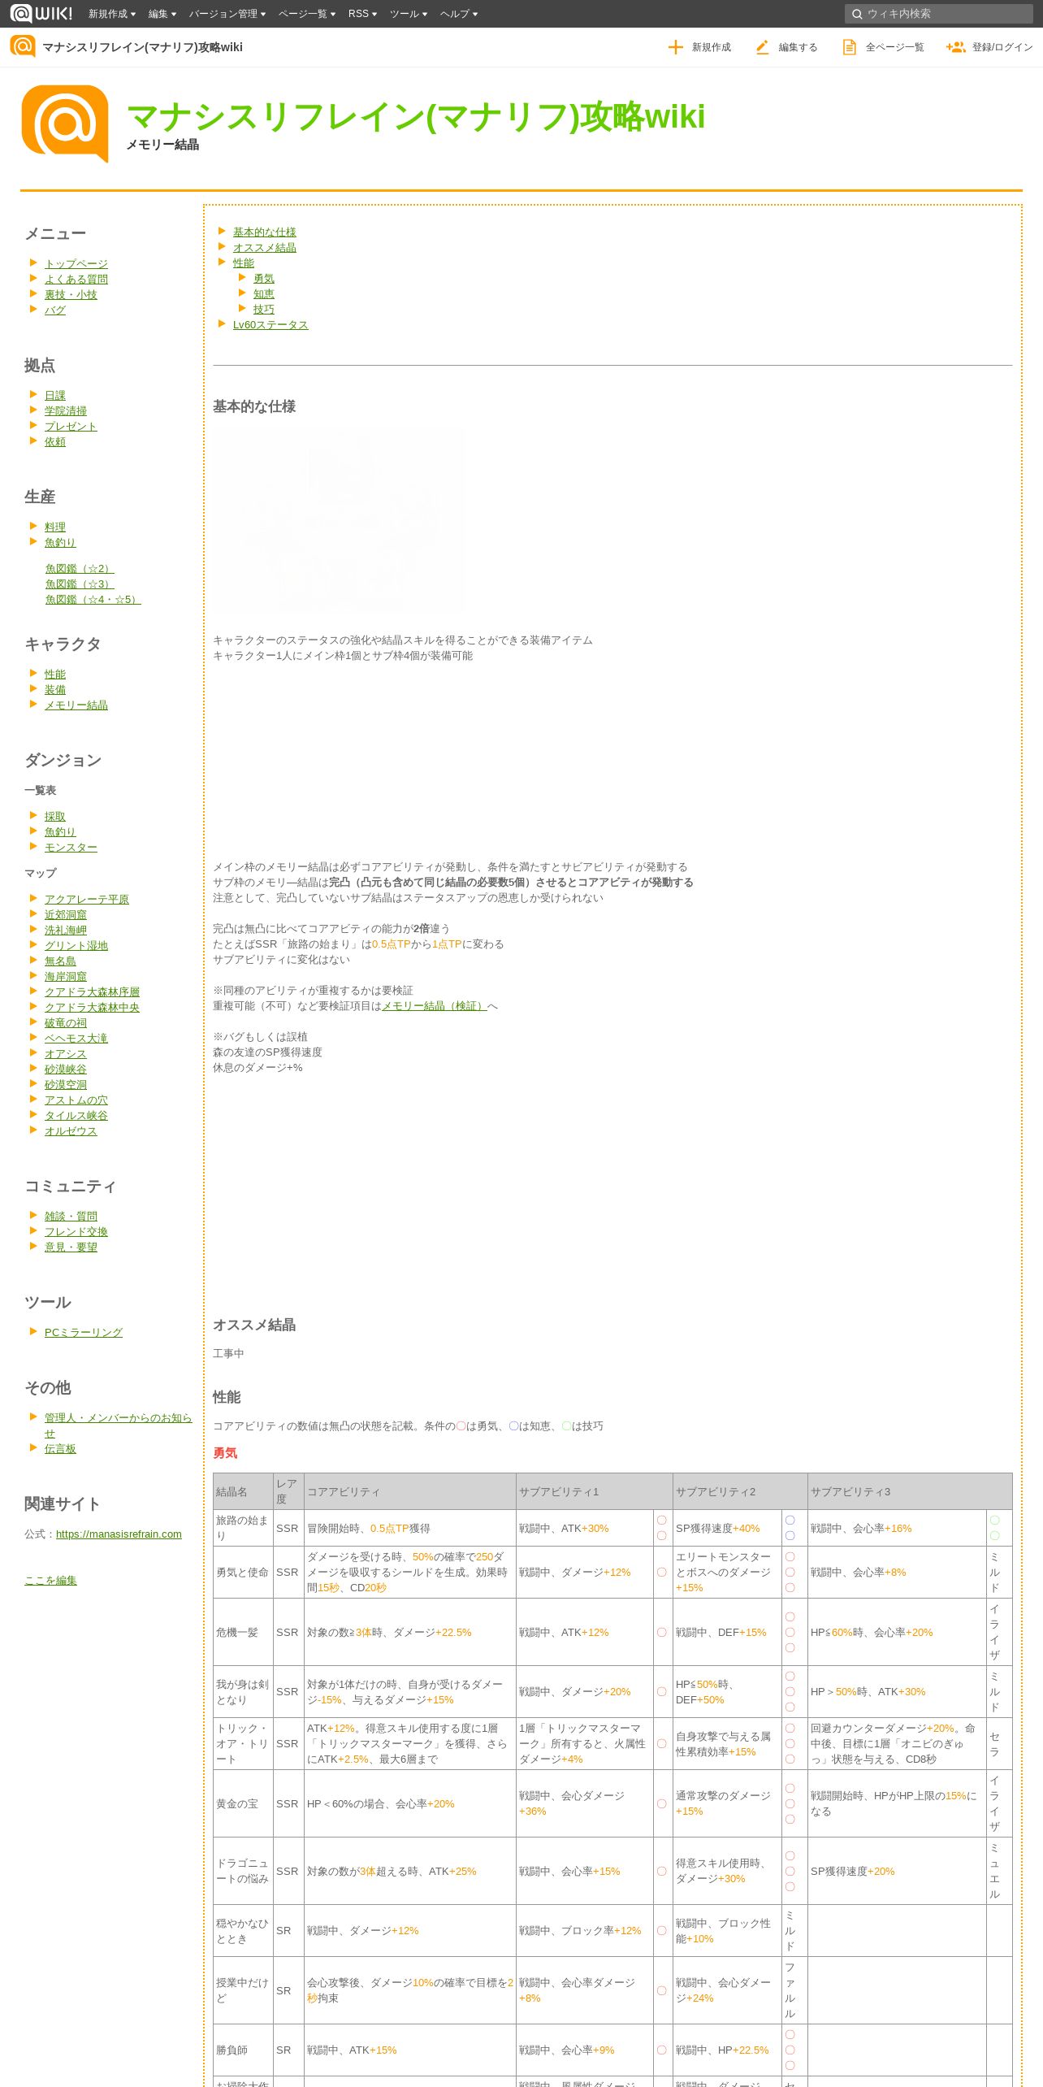Open グリント湿地 map link

[76, 946]
